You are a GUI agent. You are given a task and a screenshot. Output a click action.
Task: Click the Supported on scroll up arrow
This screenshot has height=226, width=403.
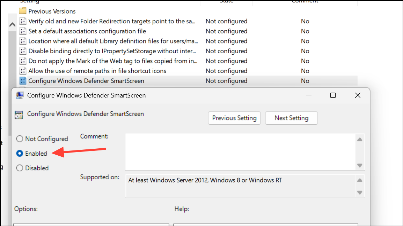[360, 180]
